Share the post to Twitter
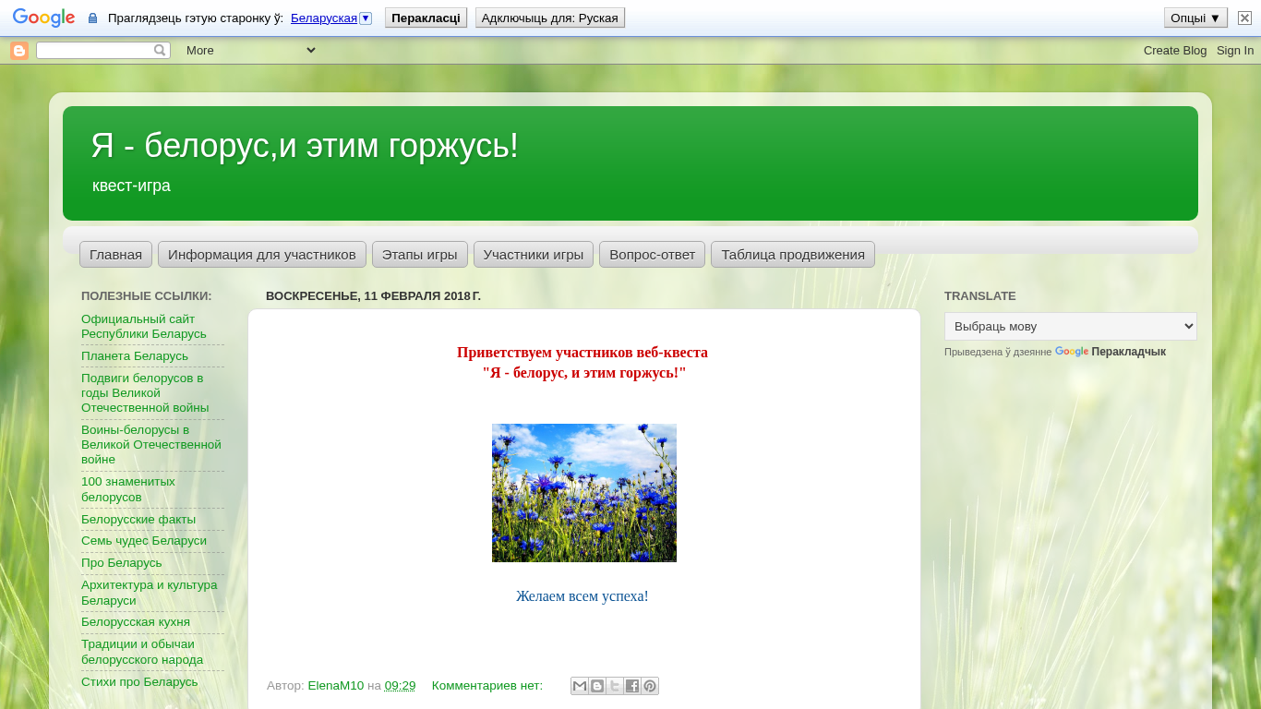Viewport: 1261px width, 709px height. pyautogui.click(x=615, y=686)
